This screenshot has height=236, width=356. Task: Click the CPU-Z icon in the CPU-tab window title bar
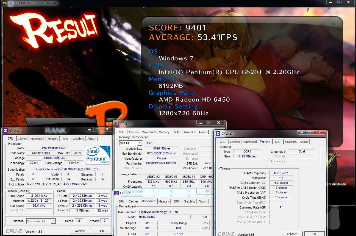(5, 131)
